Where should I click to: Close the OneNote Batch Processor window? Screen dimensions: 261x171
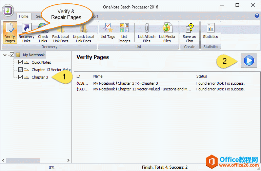click(253, 5)
